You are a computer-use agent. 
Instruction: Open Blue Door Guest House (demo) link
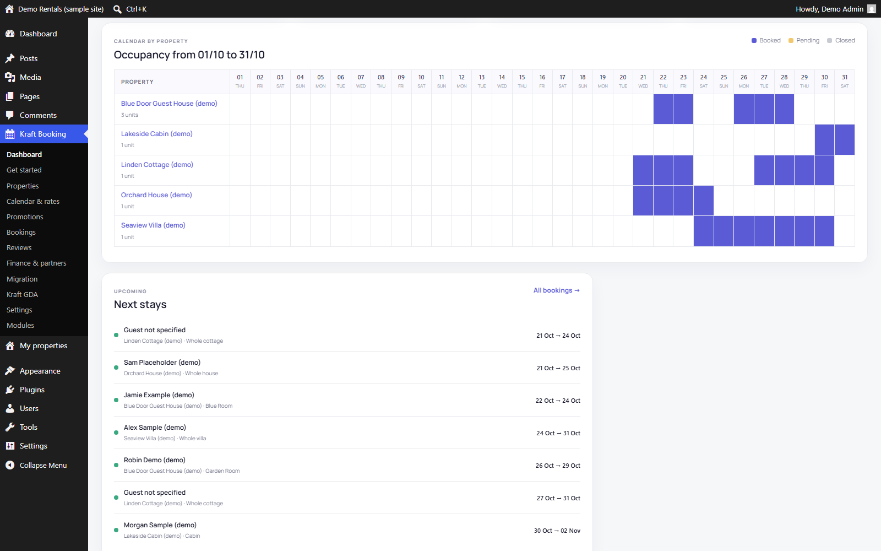[x=169, y=104]
